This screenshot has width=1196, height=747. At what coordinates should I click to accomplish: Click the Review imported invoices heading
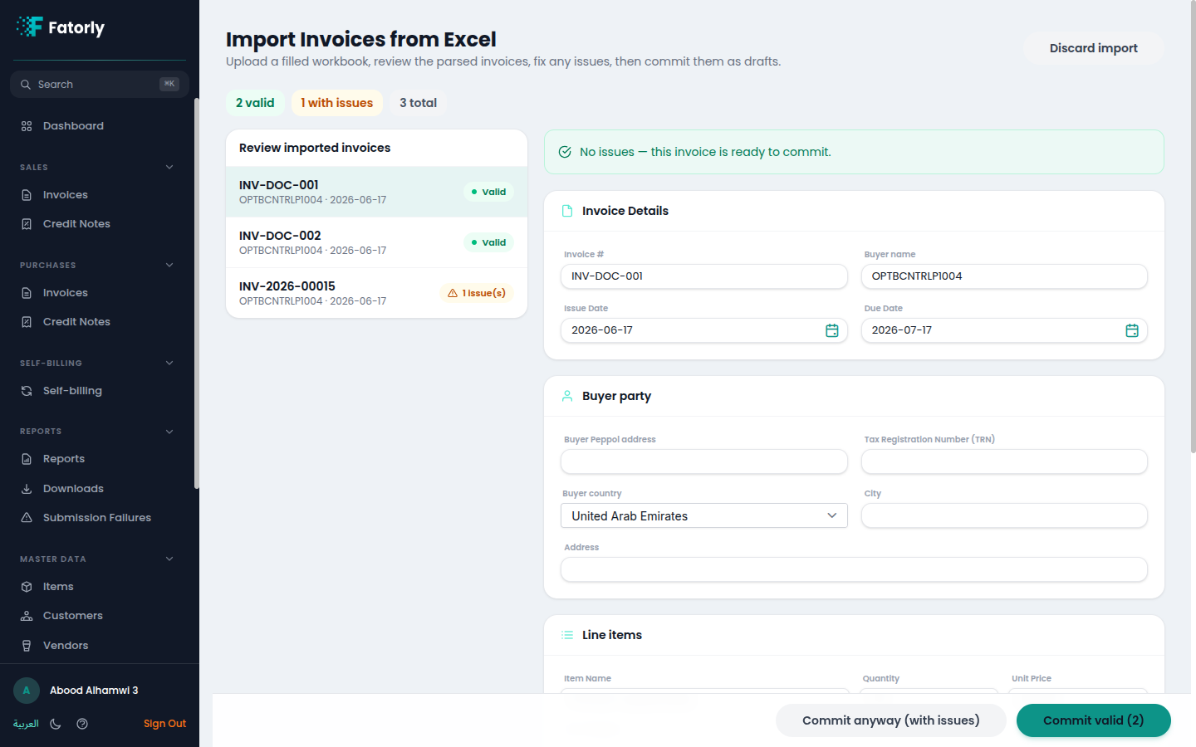click(315, 148)
